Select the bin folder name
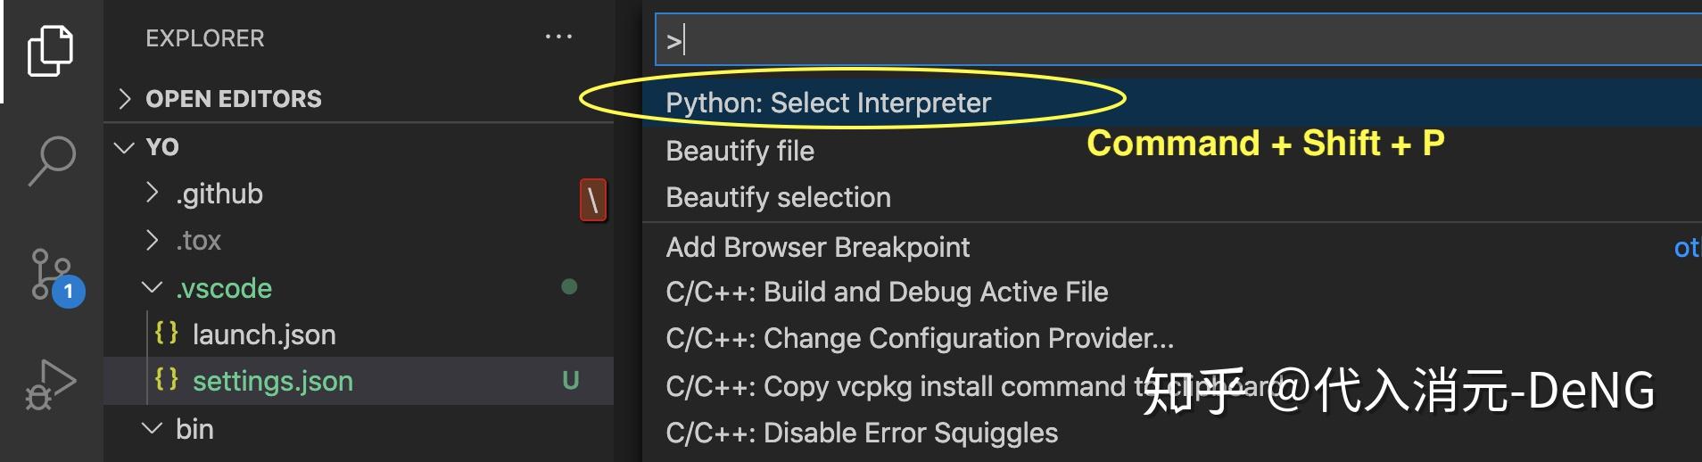This screenshot has height=462, width=1702. 194,429
